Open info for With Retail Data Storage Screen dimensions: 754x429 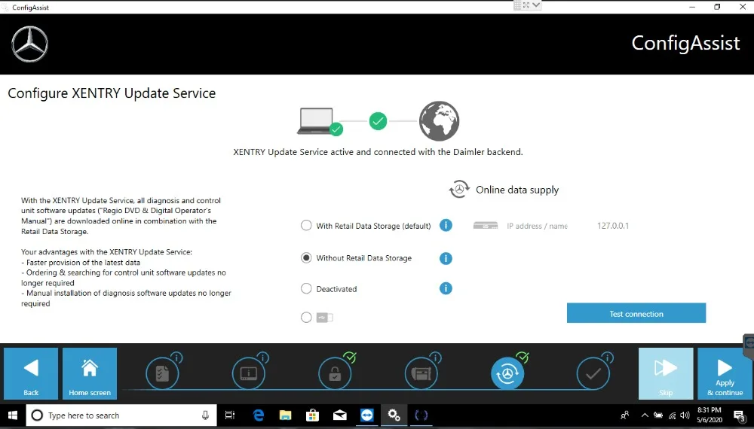tap(446, 225)
